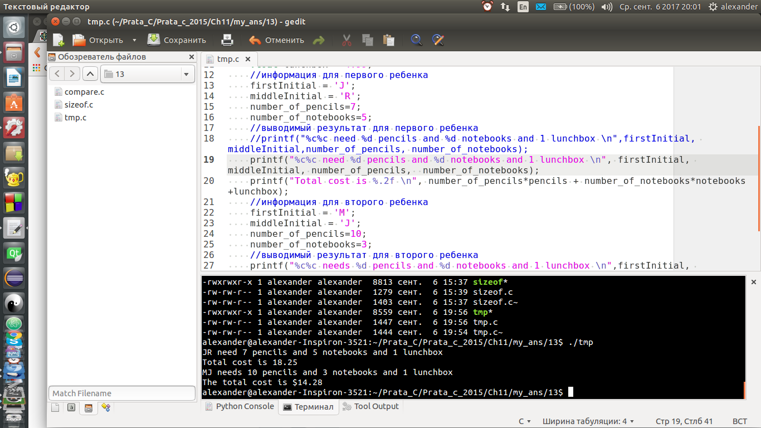Focus the Match Filename field
The width and height of the screenshot is (761, 428).
[121, 393]
